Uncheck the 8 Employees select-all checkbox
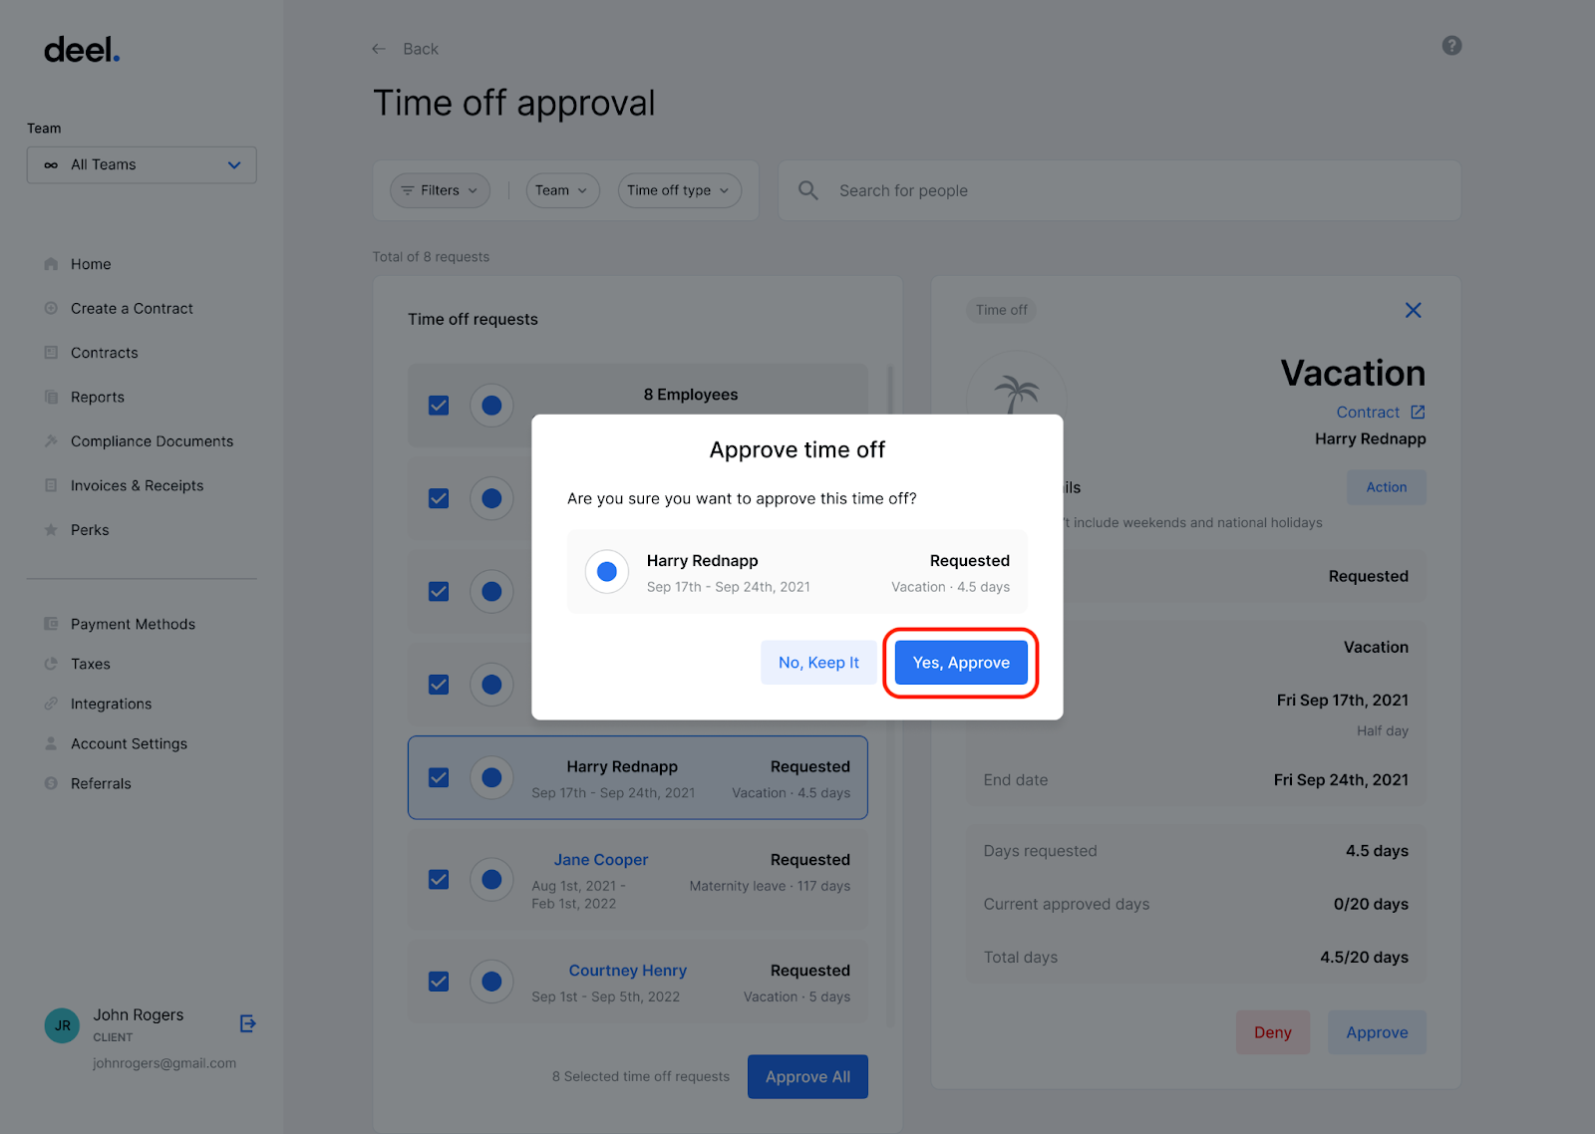Screen dimensions: 1595x1134 click(438, 406)
